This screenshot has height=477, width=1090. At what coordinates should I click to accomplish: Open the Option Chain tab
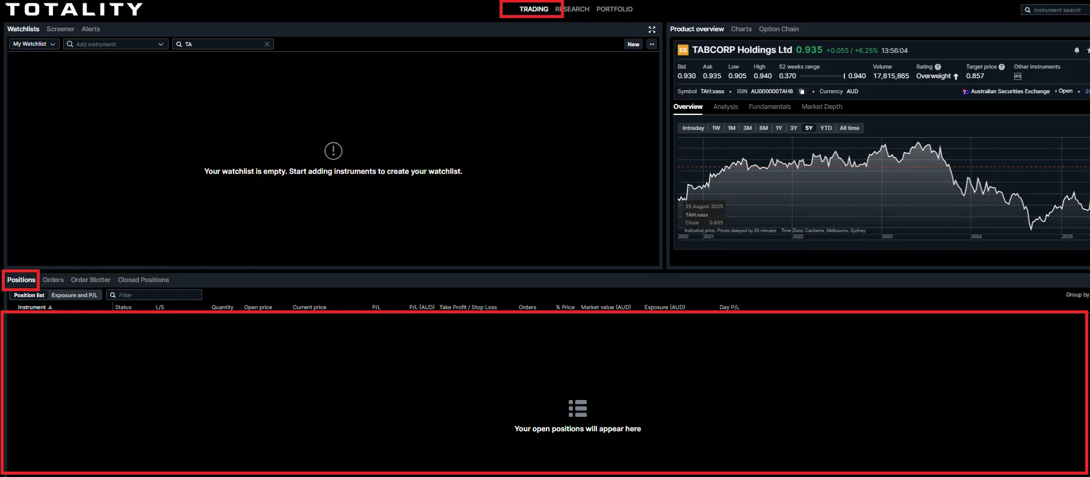[779, 29]
